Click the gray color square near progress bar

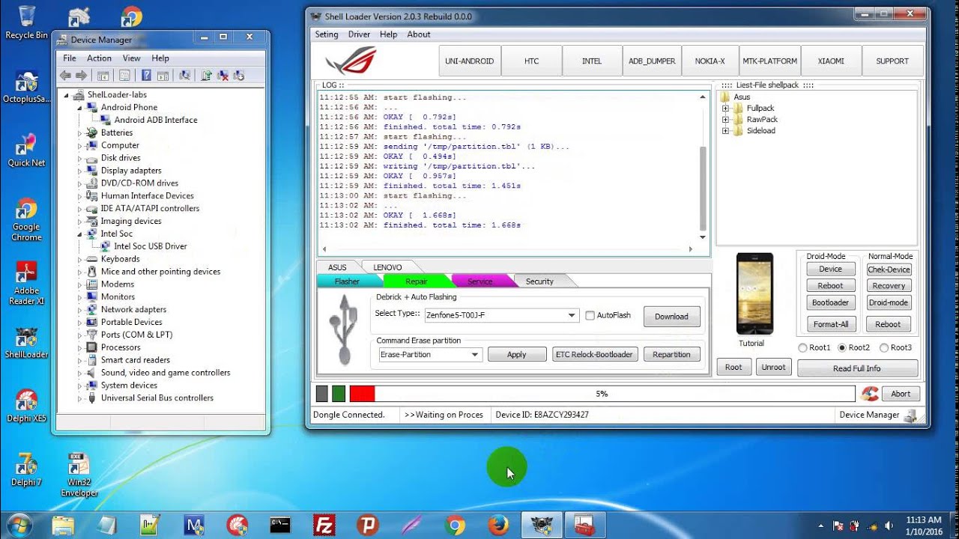pyautogui.click(x=322, y=394)
